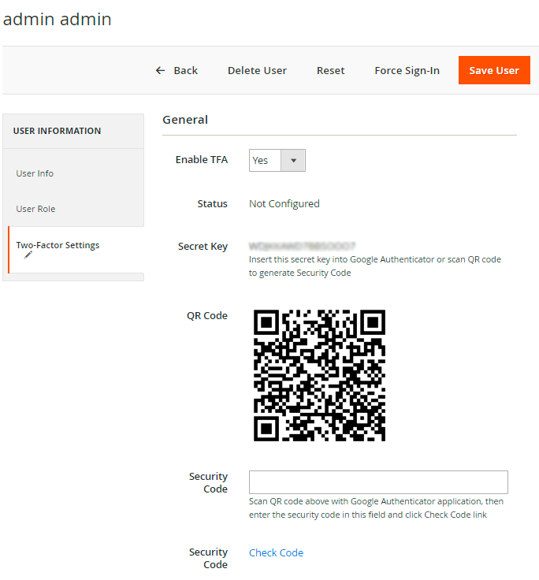This screenshot has height=580, width=539.
Task: Click the Check Code link
Action: point(276,552)
